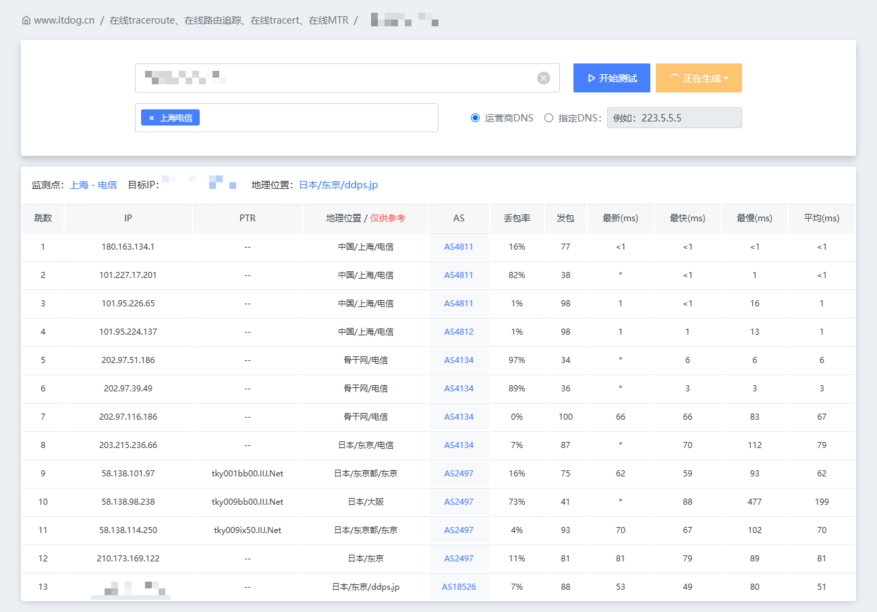Clear the target address input with the X icon
877x612 pixels.
coord(544,78)
